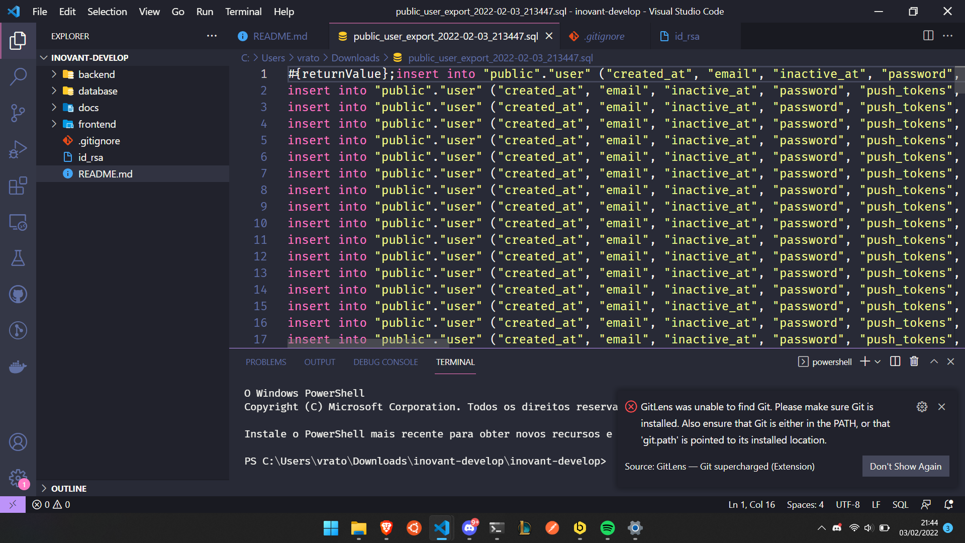Viewport: 965px width, 543px height.
Task: Click the editor vertical scrollbar thumb
Action: coord(960,79)
